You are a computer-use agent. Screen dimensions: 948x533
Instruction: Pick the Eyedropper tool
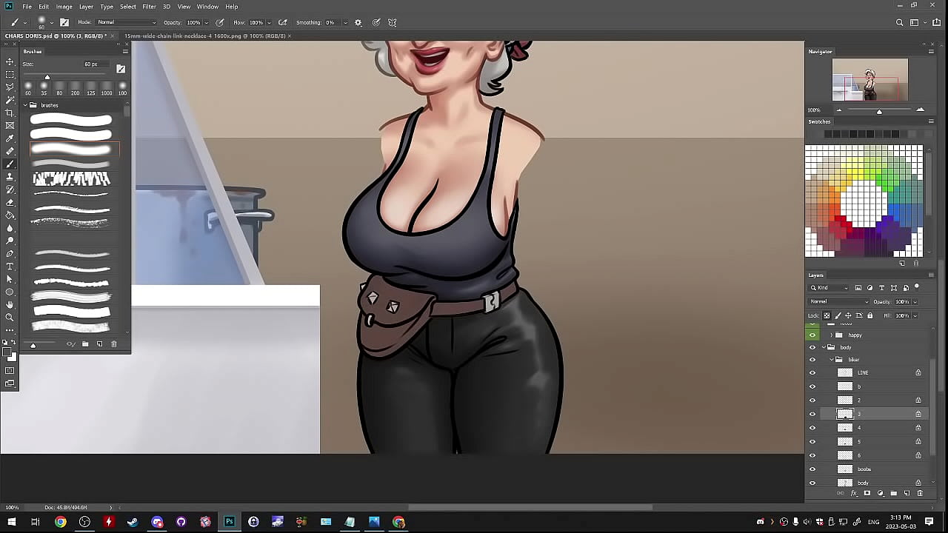click(10, 138)
